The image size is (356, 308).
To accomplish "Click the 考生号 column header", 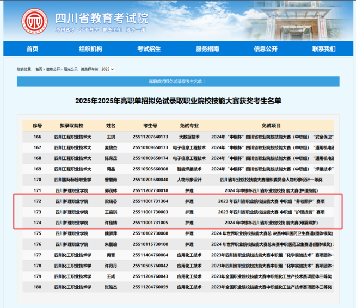I will (150, 126).
